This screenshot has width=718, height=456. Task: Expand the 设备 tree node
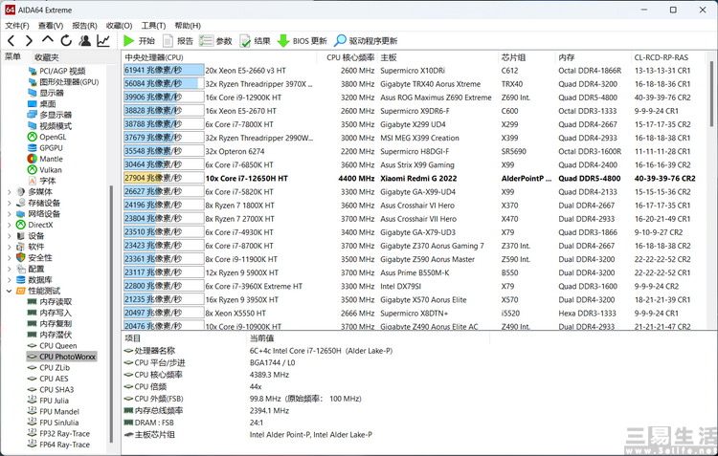coord(10,235)
